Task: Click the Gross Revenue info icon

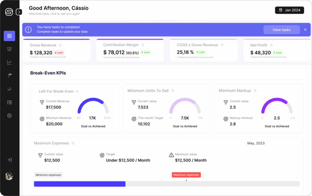Action: [60, 45]
